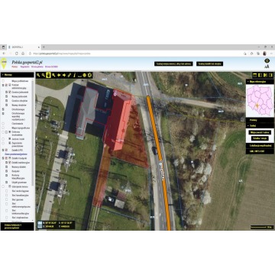Click the browser address bar

(135, 53)
